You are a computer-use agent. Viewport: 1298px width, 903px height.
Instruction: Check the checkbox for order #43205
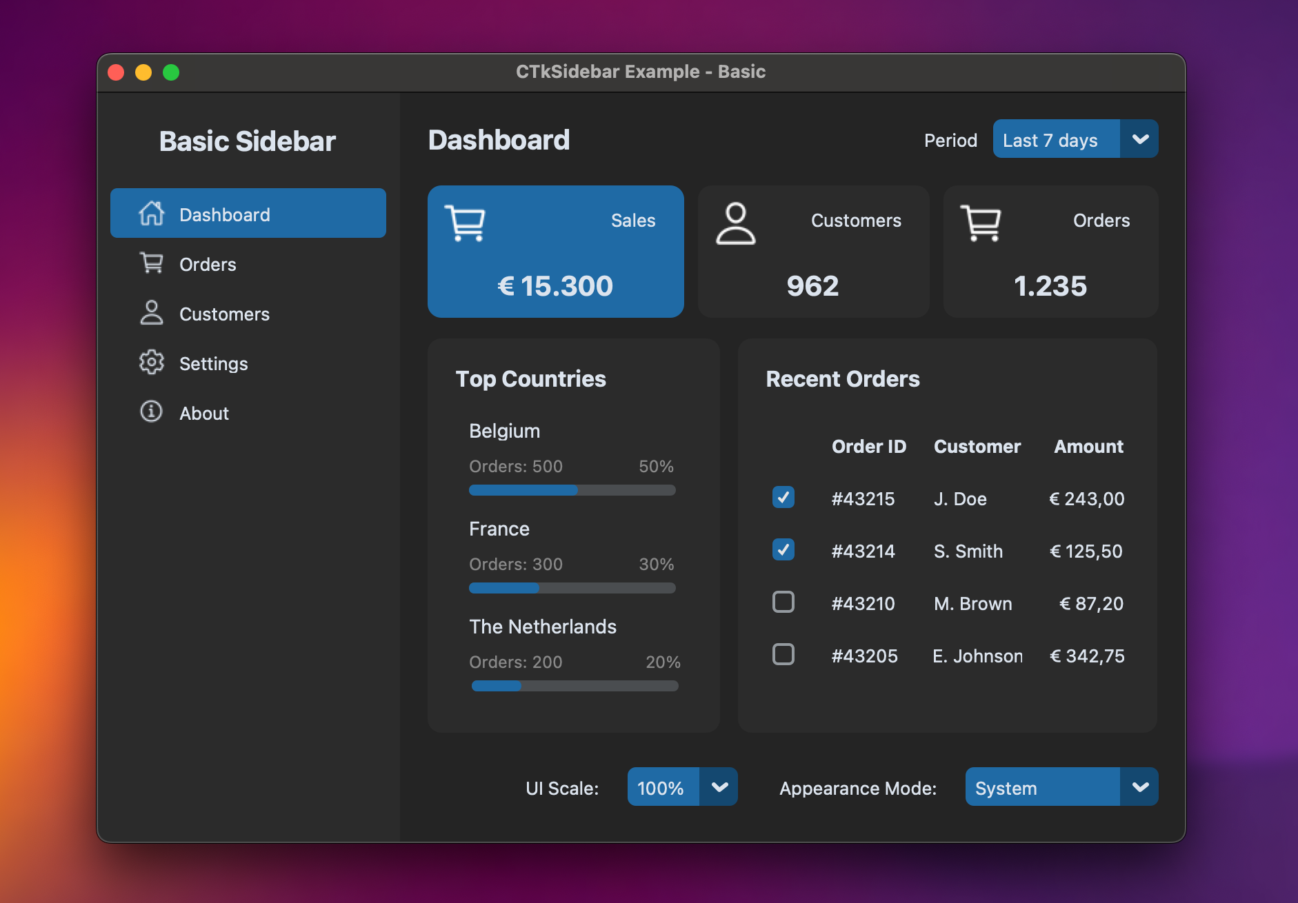pyautogui.click(x=783, y=655)
